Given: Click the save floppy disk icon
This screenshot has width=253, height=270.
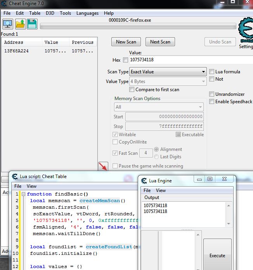Looking at the screenshot, I should point(32,24).
